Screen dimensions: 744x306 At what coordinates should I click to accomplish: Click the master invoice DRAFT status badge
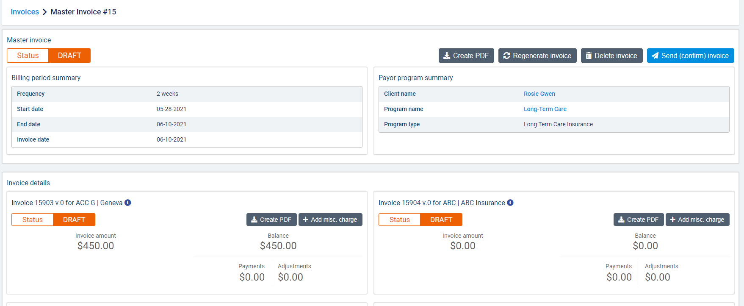click(69, 56)
